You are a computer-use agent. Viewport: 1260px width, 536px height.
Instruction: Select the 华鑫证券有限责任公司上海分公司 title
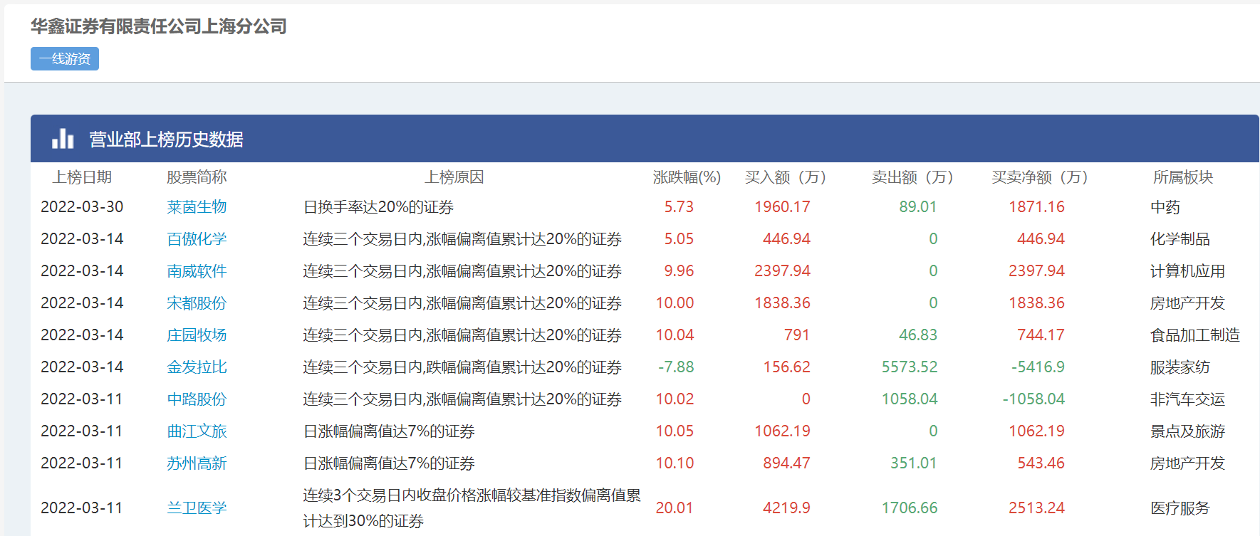click(x=159, y=26)
